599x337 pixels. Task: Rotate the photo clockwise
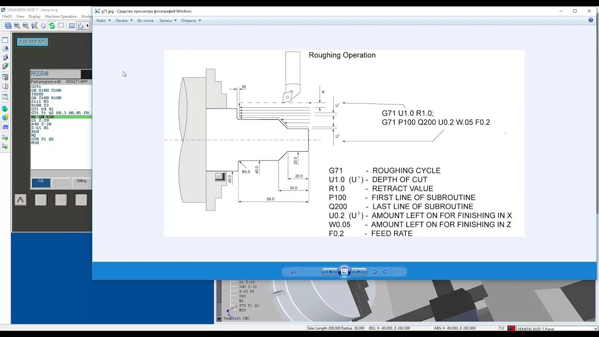click(385, 271)
